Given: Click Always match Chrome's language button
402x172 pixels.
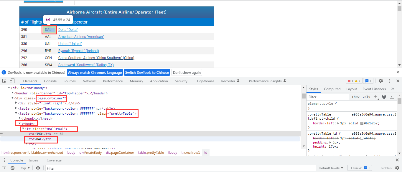Looking at the screenshot, I should click(95, 72).
